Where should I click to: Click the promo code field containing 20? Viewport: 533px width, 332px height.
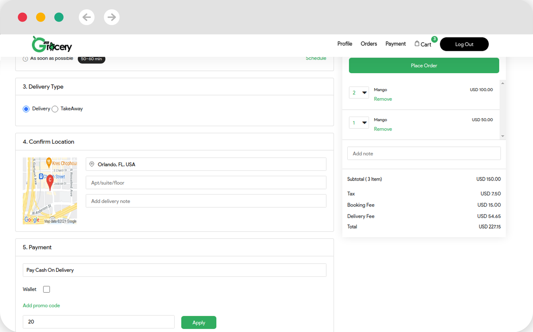[99, 322]
